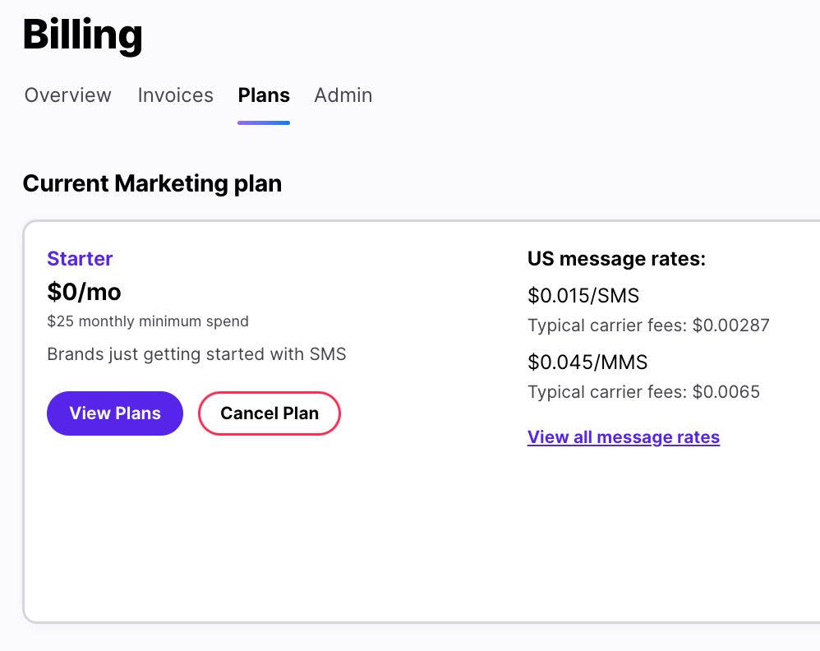
Task: Click the Brands just getting started description
Action: (x=196, y=353)
